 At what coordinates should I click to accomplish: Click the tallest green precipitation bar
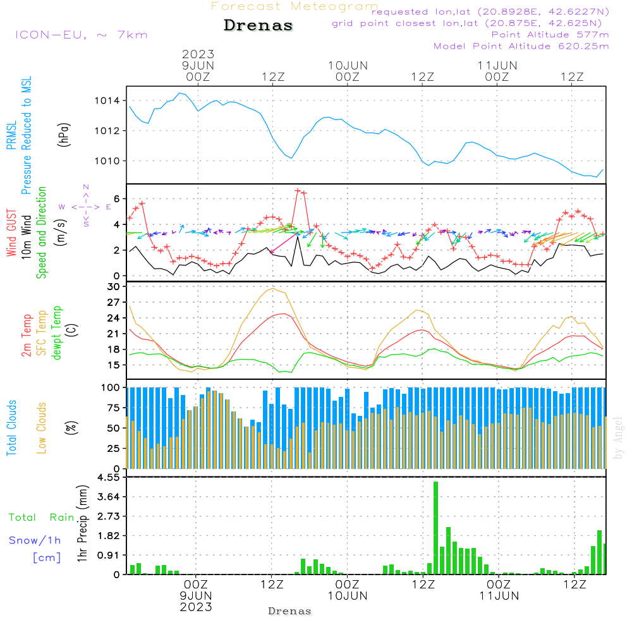[x=435, y=528]
